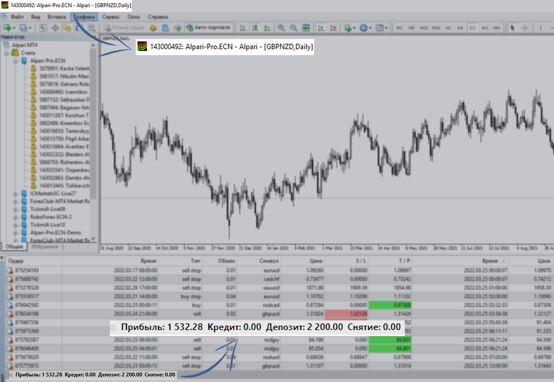Open Navigator via the star folder icon
The image size is (554, 382).
coord(67,28)
